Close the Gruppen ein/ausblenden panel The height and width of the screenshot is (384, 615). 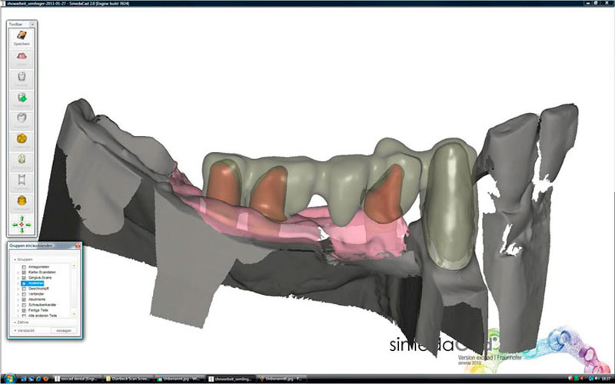tap(76, 247)
